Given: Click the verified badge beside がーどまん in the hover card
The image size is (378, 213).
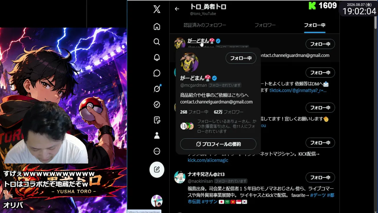Looking at the screenshot, I should (215, 78).
